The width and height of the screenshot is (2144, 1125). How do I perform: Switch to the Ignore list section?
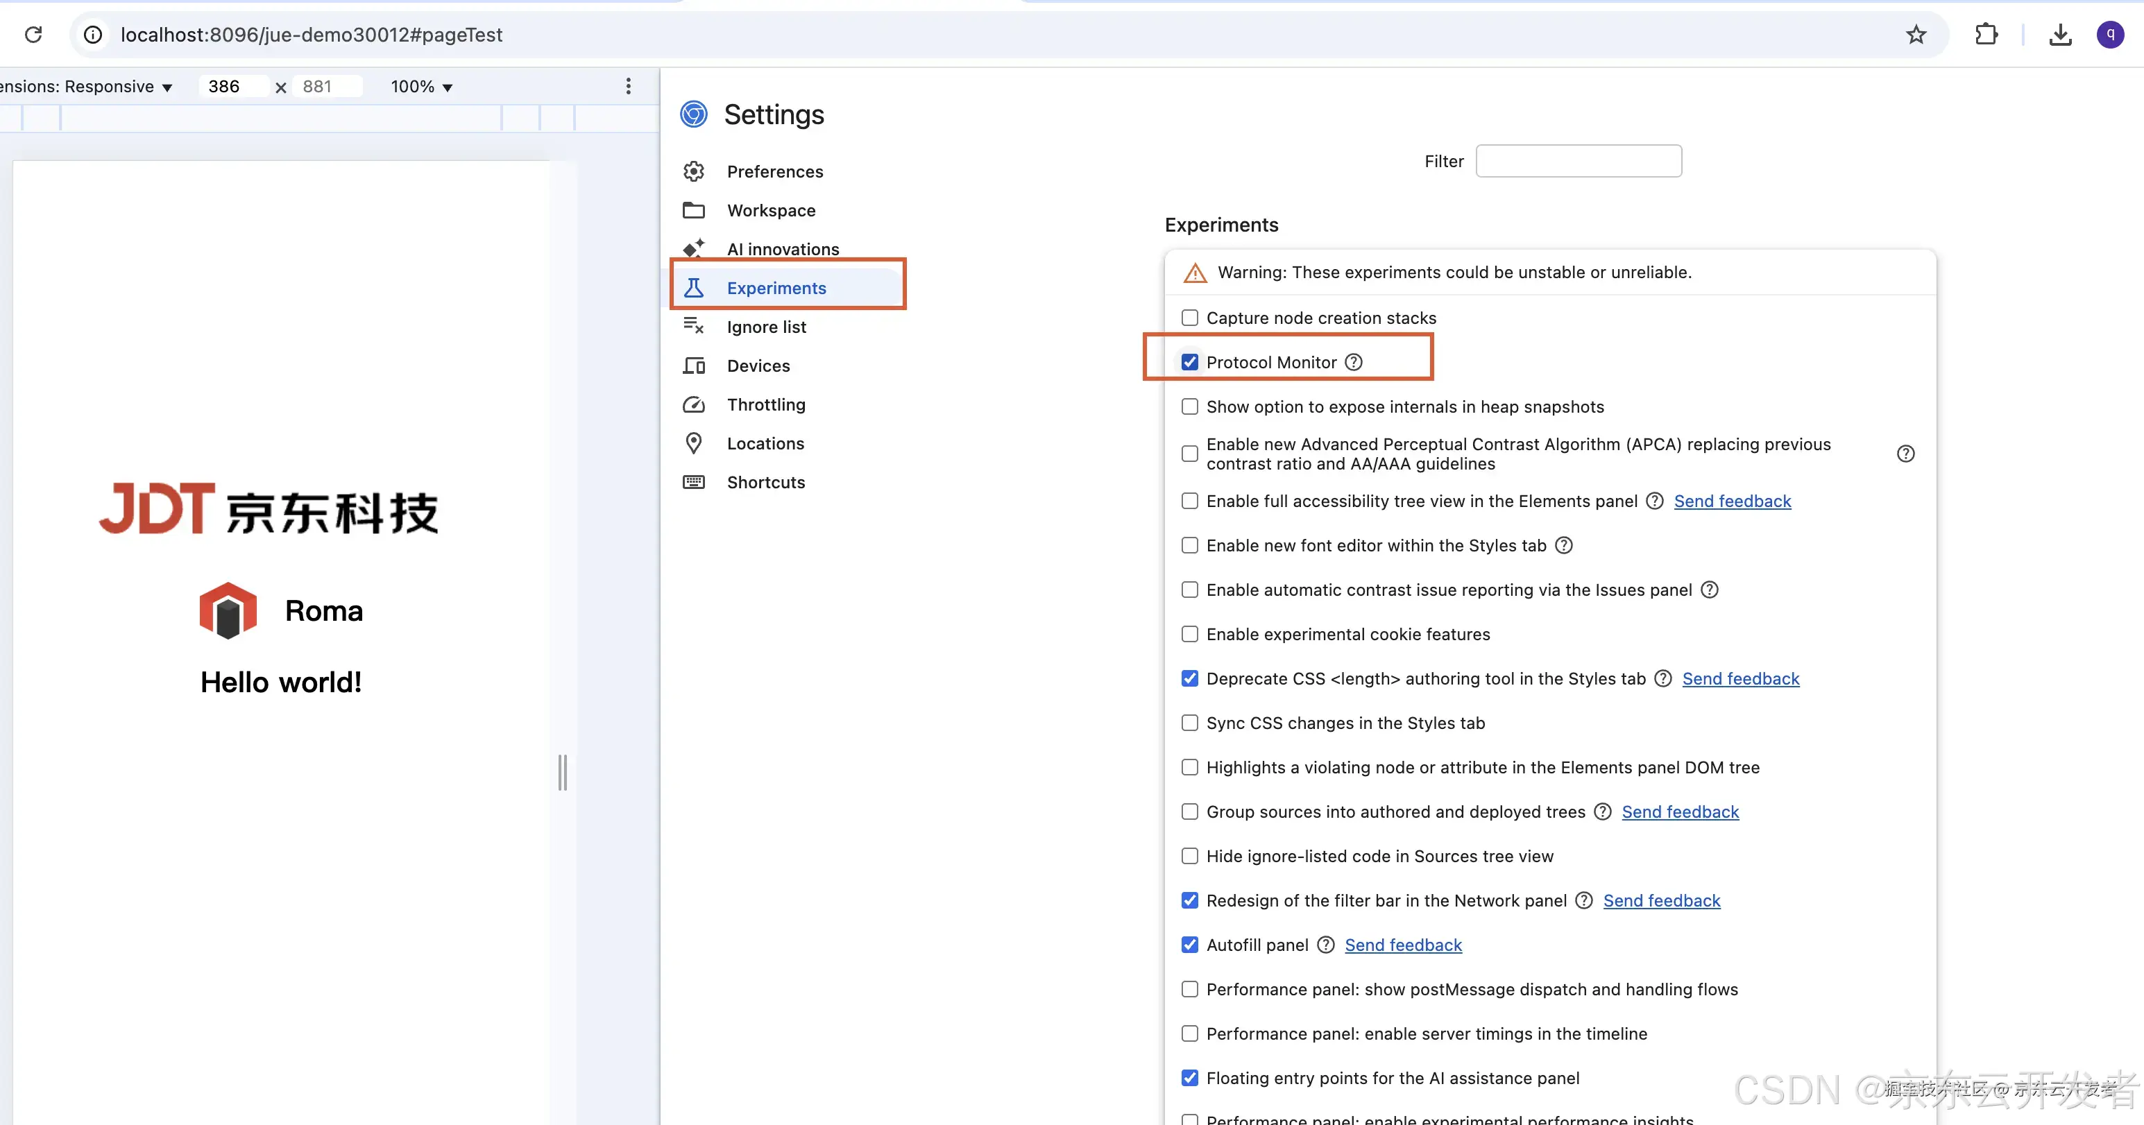pos(766,326)
